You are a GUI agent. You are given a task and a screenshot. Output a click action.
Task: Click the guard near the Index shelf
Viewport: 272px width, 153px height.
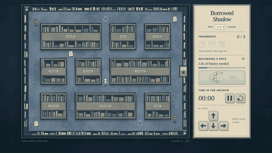tap(175, 119)
